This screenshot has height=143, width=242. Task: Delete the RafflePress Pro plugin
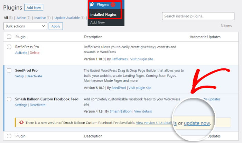35,53
